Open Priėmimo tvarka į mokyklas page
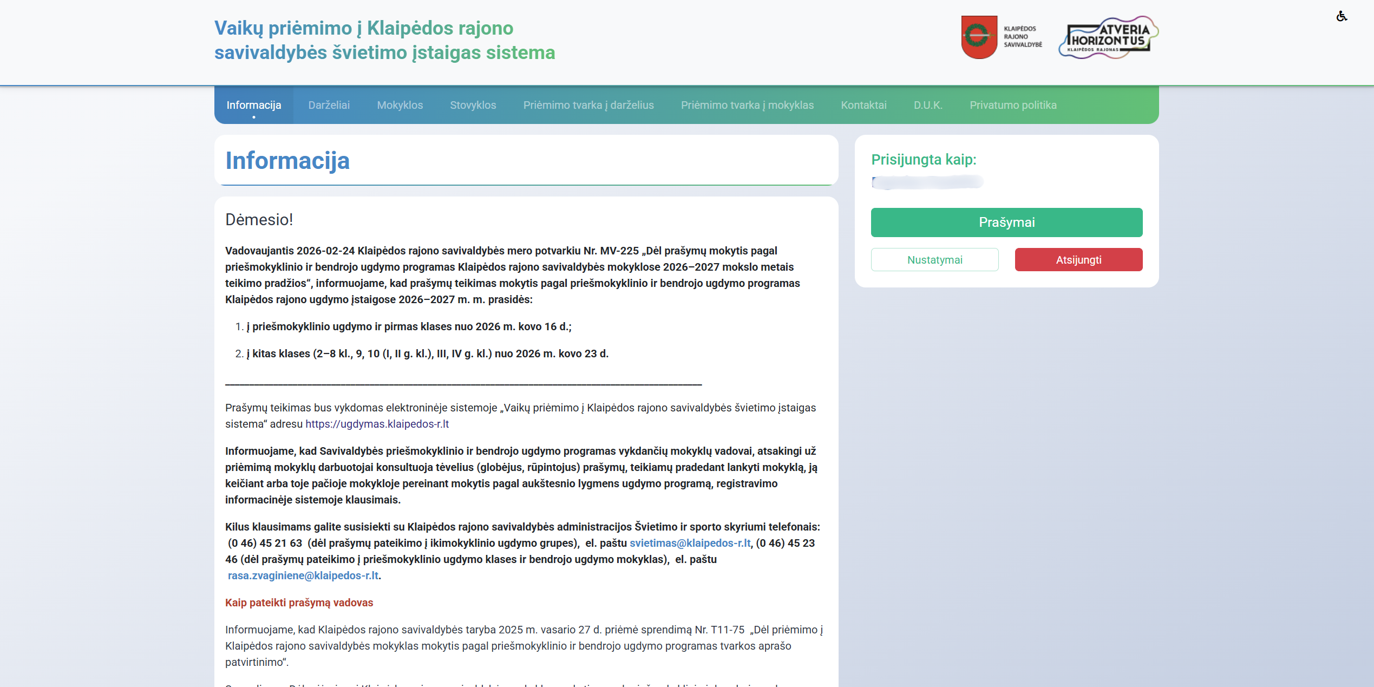Screen dimensions: 1374x687 747,105
